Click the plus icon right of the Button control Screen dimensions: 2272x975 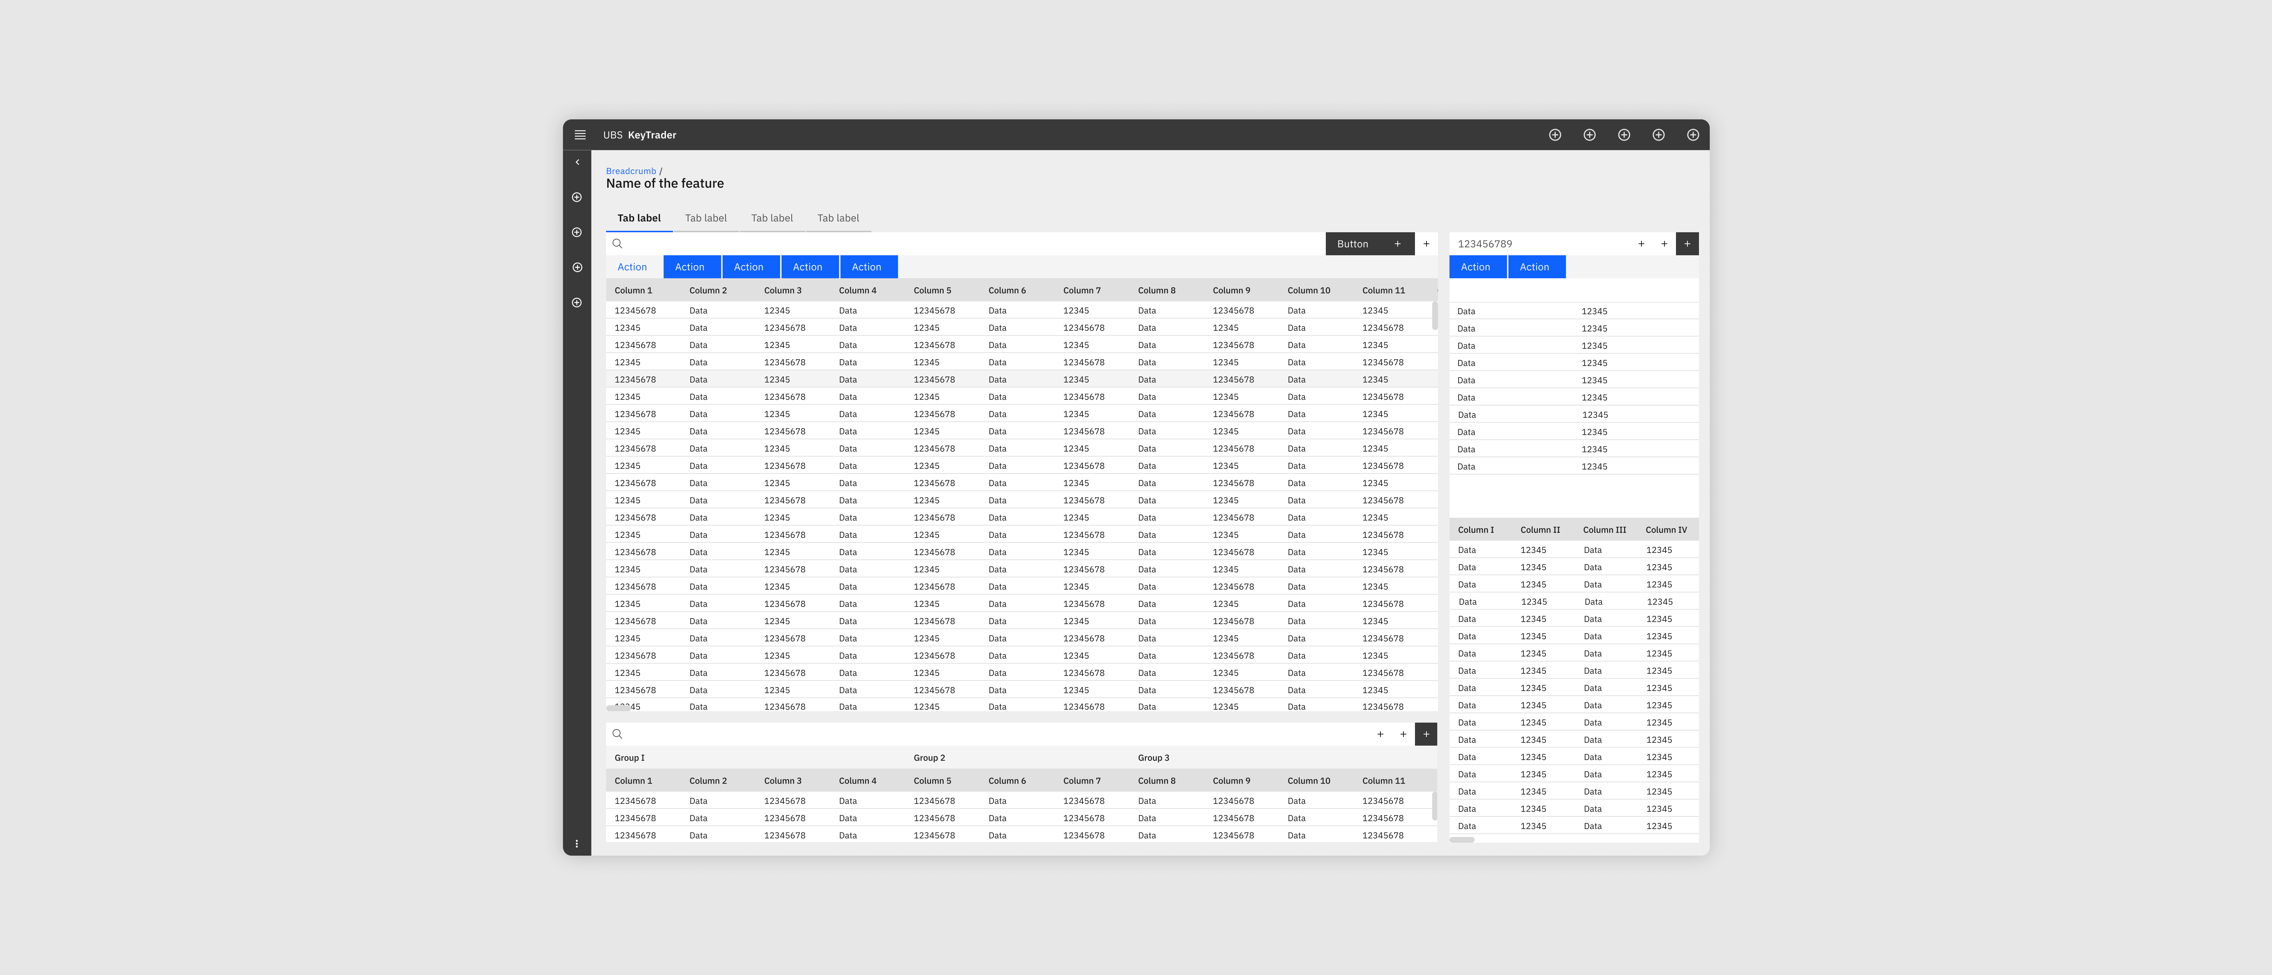pos(1425,244)
